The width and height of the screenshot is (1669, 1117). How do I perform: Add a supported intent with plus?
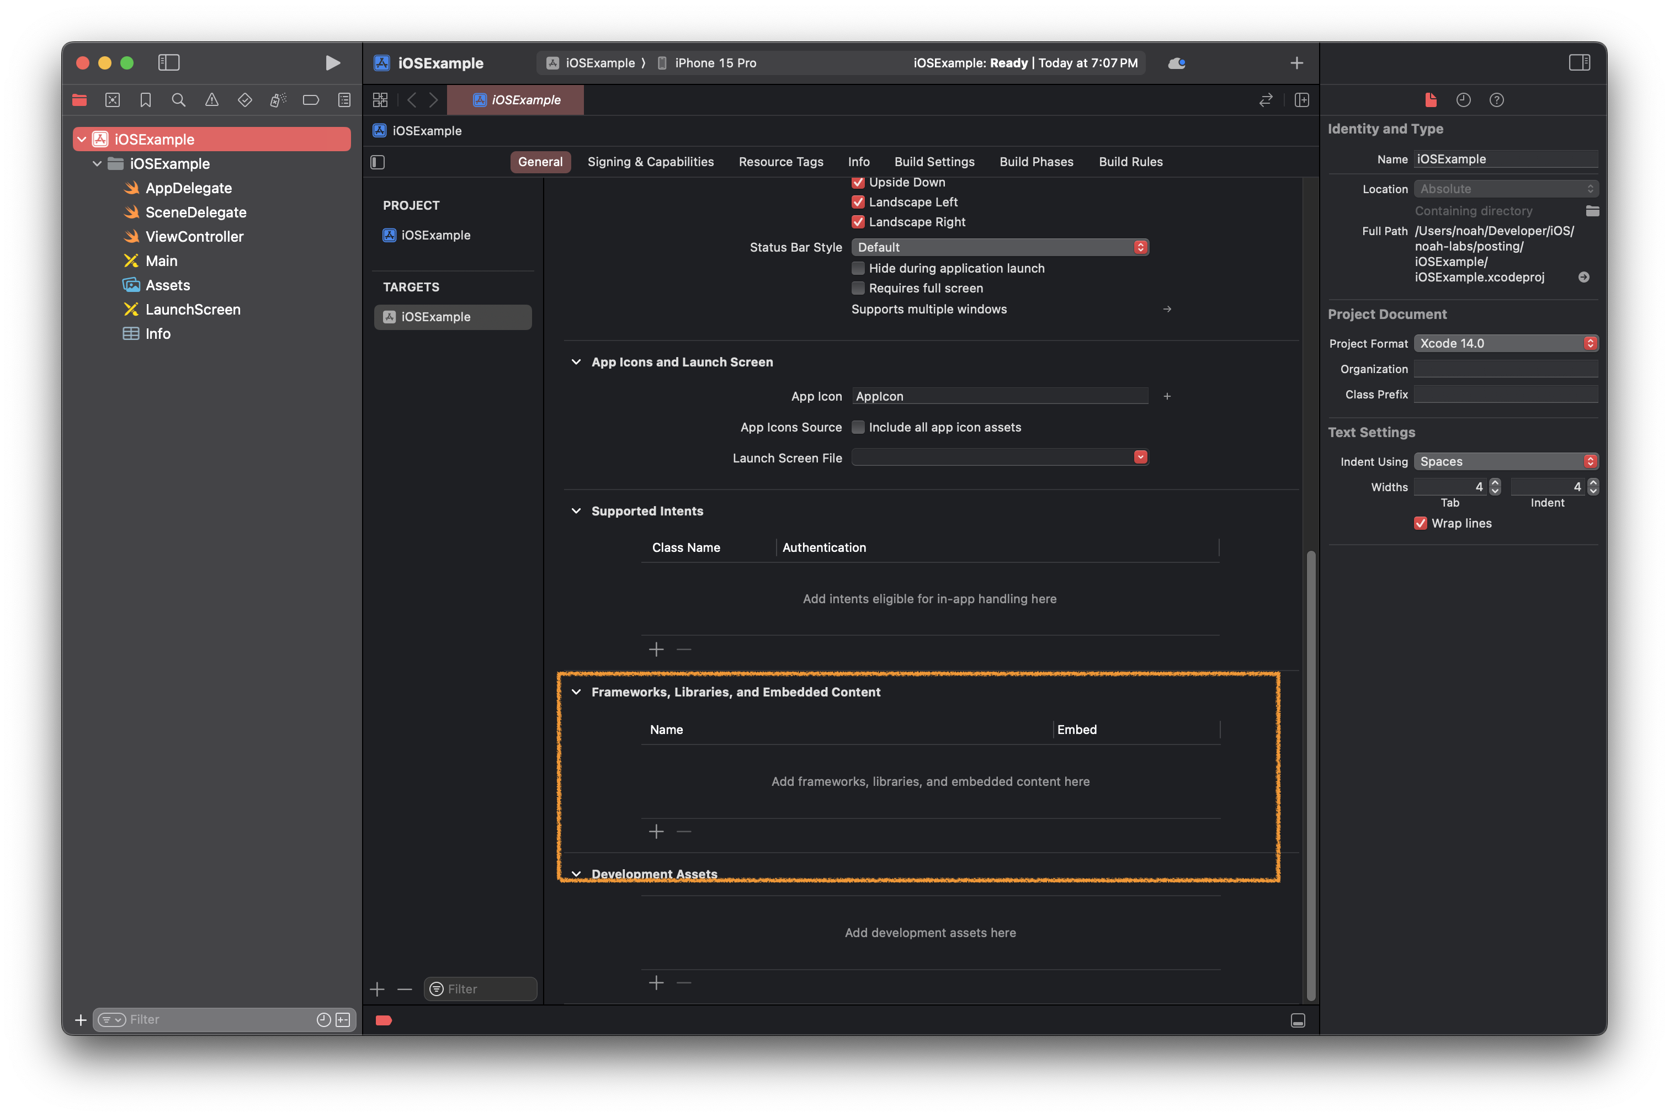pos(656,649)
